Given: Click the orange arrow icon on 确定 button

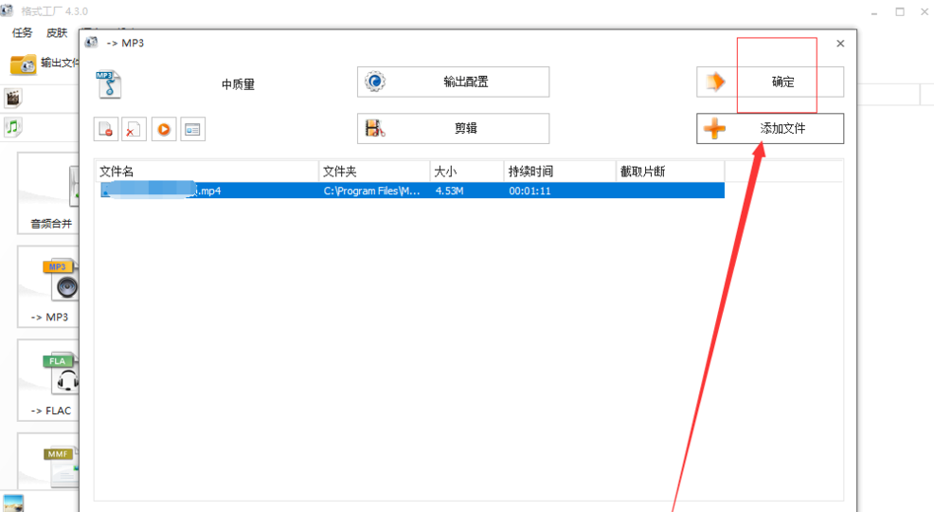Looking at the screenshot, I should 715,82.
